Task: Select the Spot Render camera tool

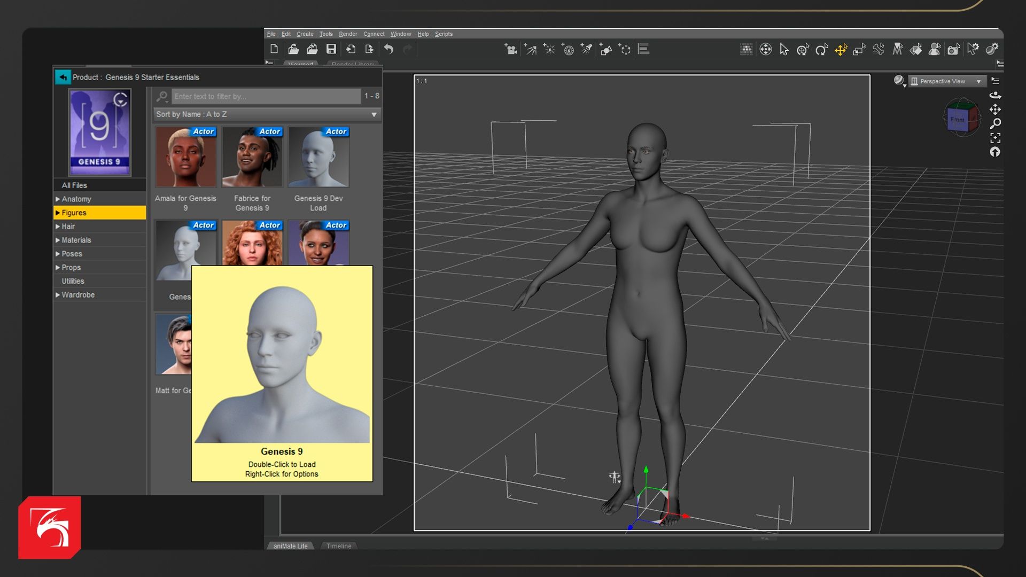Action: (954, 49)
